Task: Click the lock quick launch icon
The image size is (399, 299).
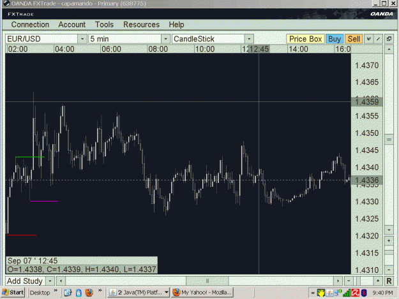Action: pyautogui.click(x=79, y=293)
